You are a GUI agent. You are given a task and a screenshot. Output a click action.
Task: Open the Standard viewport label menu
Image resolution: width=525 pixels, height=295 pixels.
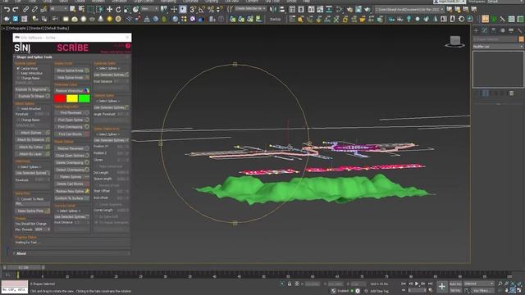[36, 29]
